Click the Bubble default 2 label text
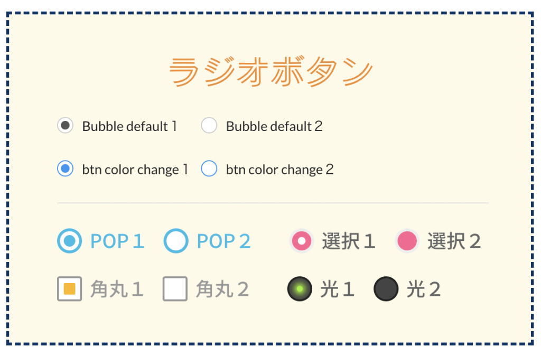The height and width of the screenshot is (356, 541). coord(274,126)
